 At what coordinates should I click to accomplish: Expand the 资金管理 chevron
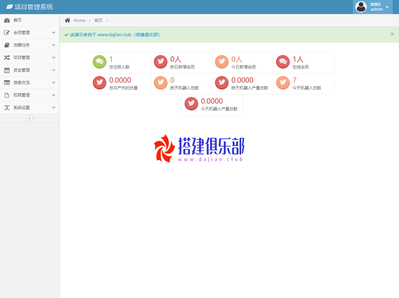pos(54,70)
